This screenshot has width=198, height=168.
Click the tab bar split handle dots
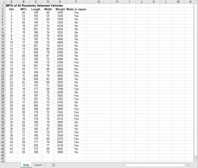point(119,165)
